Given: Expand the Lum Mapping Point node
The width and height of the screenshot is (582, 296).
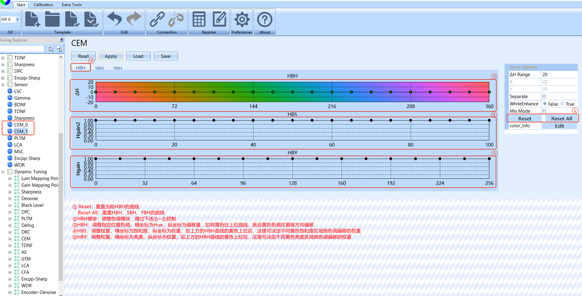Looking at the screenshot, I should click(x=10, y=178).
